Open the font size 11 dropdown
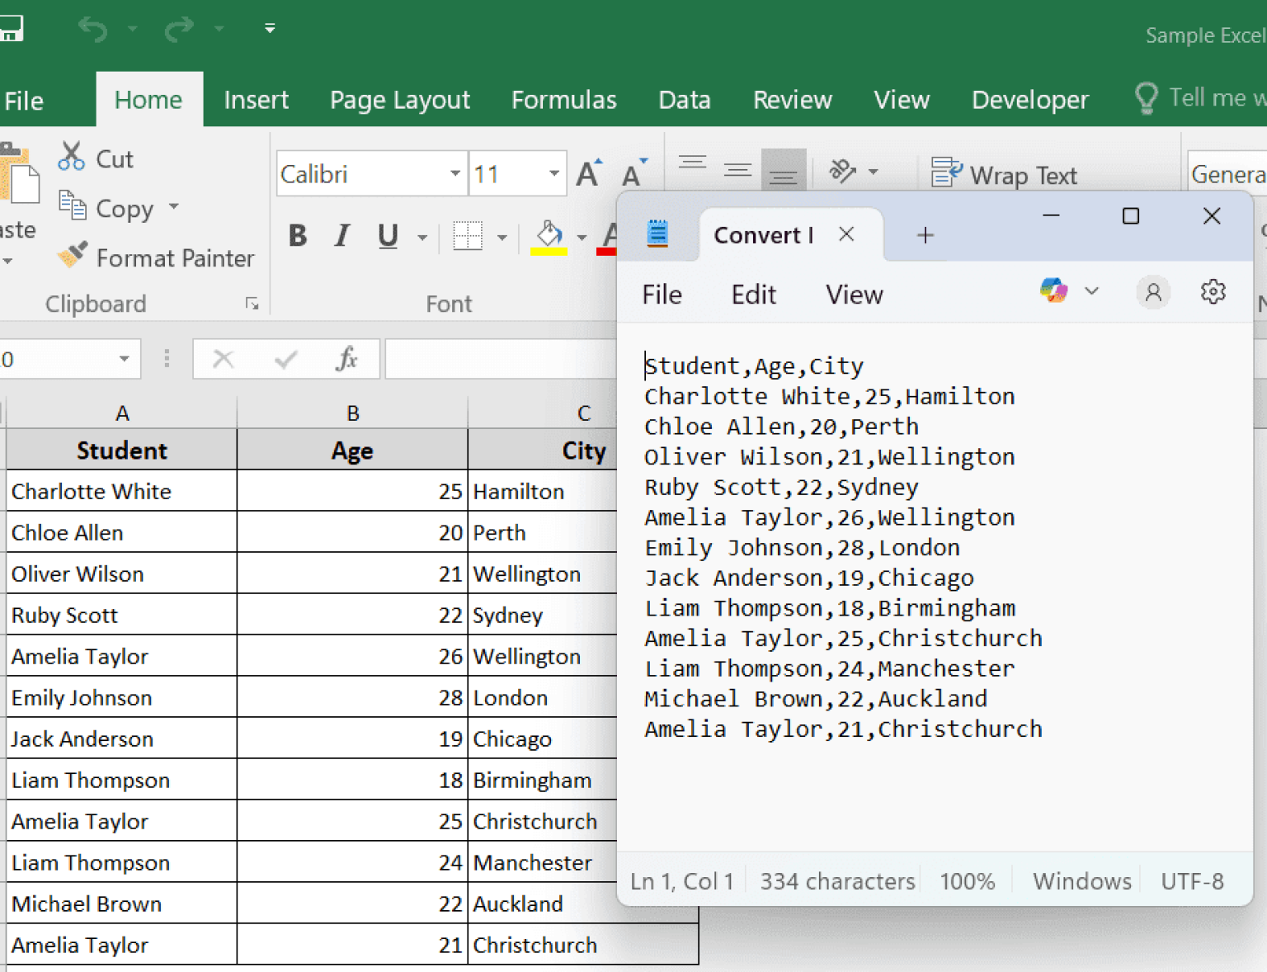The image size is (1267, 972). 553,174
